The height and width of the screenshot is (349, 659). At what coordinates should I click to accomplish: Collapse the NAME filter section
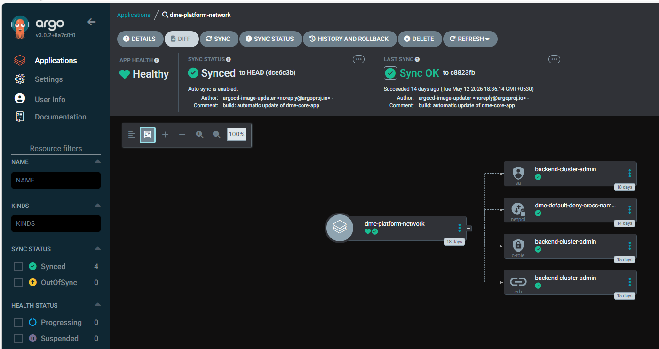(97, 162)
